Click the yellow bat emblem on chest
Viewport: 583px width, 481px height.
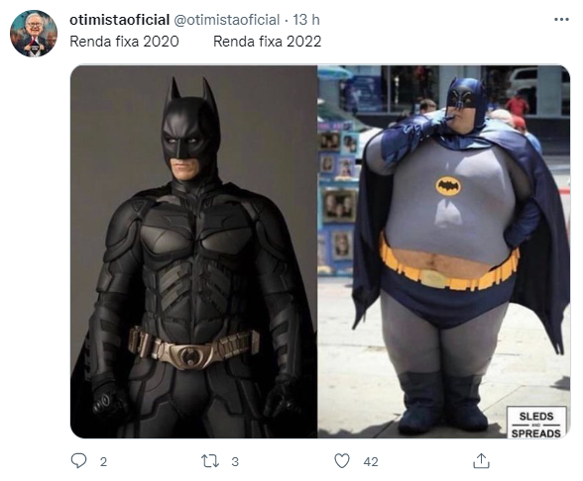coord(448,186)
